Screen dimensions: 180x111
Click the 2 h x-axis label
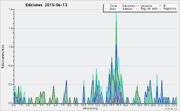click(x=28, y=105)
